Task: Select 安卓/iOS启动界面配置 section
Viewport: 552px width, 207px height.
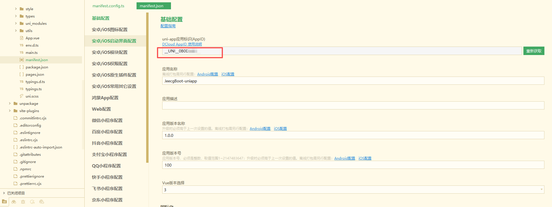Action: point(114,41)
